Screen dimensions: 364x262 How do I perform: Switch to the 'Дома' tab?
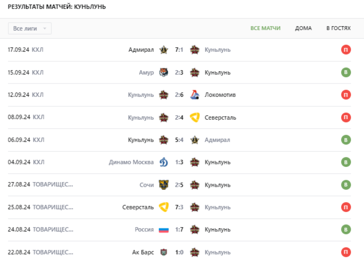click(303, 28)
